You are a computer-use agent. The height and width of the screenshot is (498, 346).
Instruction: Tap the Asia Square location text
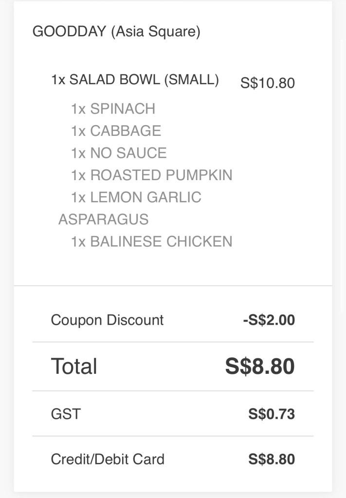(155, 32)
